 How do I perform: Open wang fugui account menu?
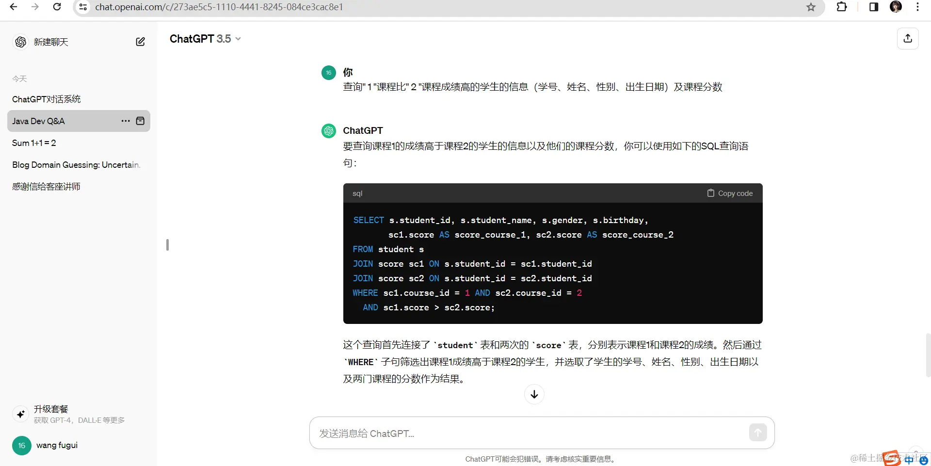pyautogui.click(x=79, y=445)
